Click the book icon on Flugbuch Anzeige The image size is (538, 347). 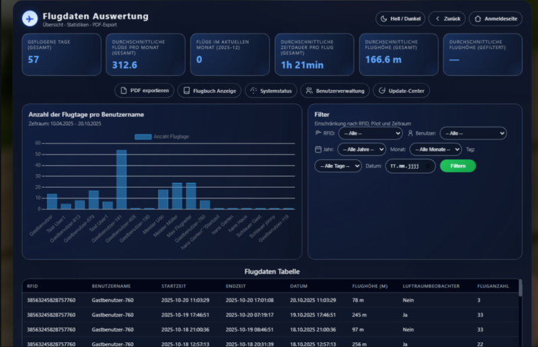point(186,91)
